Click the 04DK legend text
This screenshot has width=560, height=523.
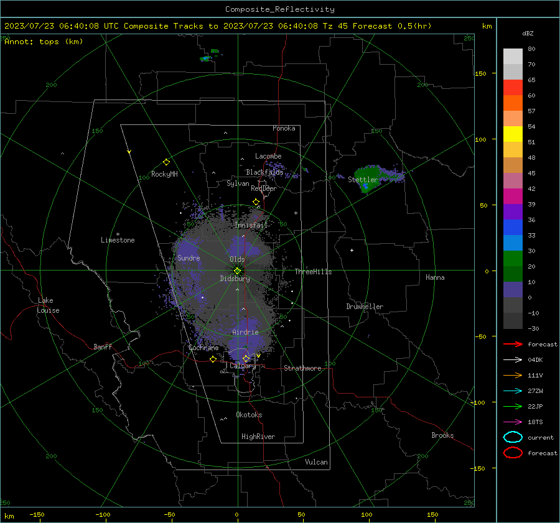point(535,360)
